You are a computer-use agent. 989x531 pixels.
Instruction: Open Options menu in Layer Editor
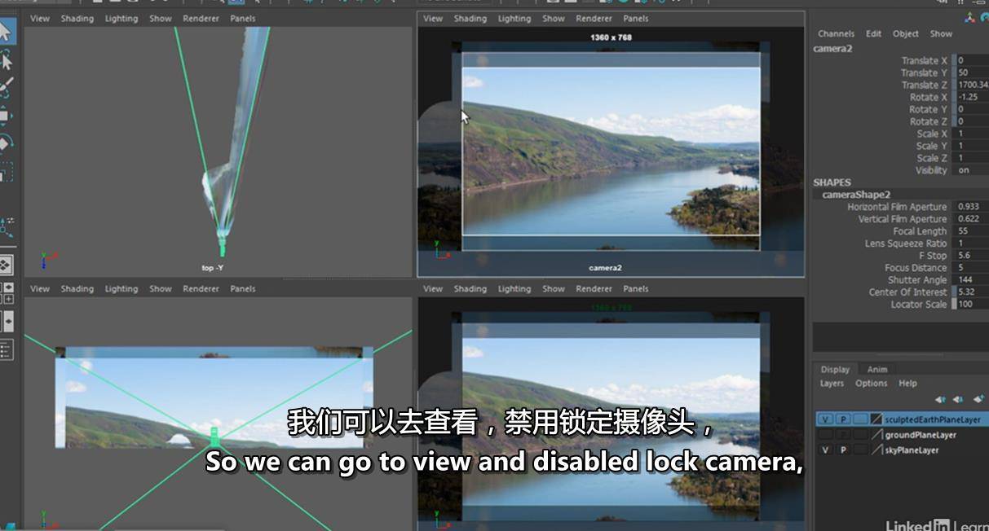pos(871,384)
